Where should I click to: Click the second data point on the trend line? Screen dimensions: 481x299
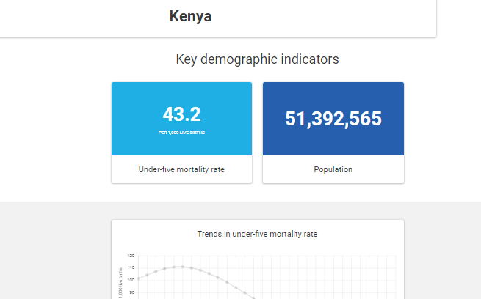click(147, 275)
